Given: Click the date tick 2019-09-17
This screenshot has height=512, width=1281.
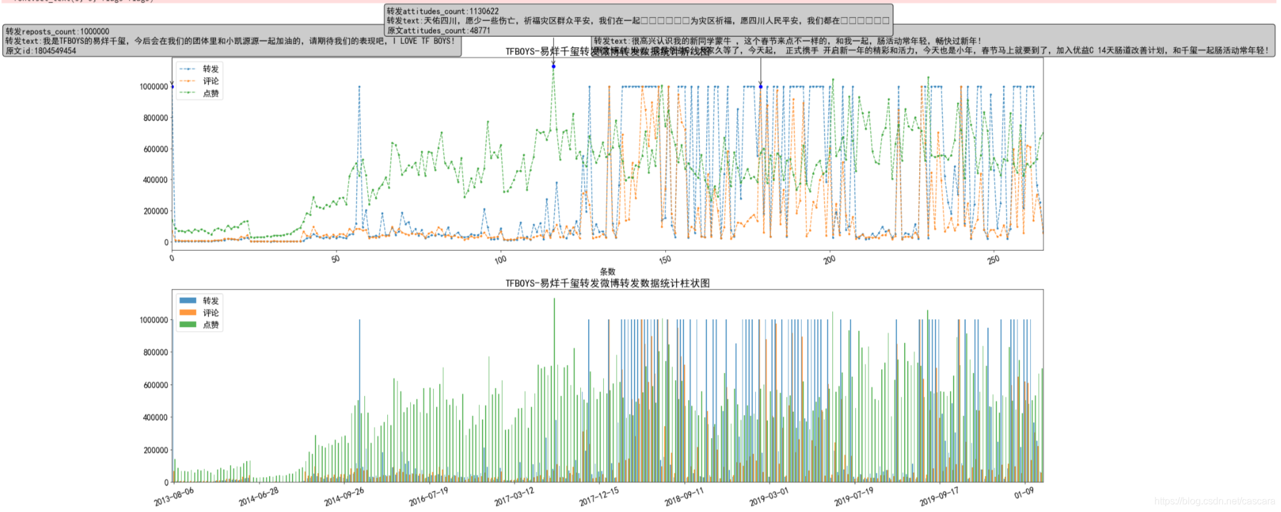Looking at the screenshot, I should pos(939,497).
